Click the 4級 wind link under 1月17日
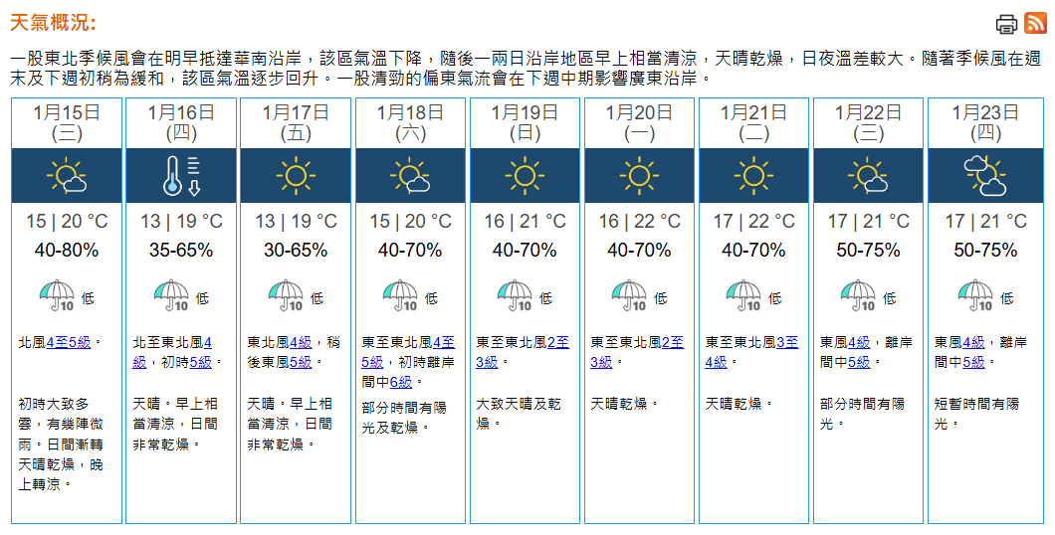Screen dimensions: 1055x535 (301, 342)
